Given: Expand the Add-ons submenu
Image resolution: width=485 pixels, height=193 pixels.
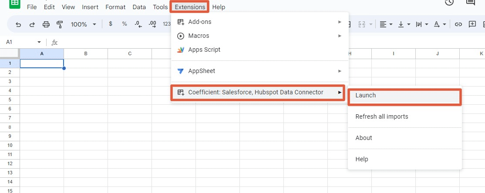Looking at the screenshot, I should (260, 22).
